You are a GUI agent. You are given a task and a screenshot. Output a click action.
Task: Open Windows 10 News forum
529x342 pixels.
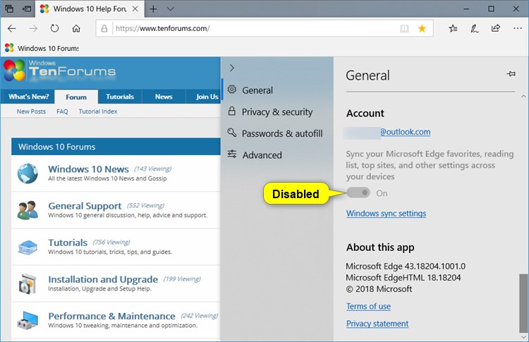pos(88,169)
